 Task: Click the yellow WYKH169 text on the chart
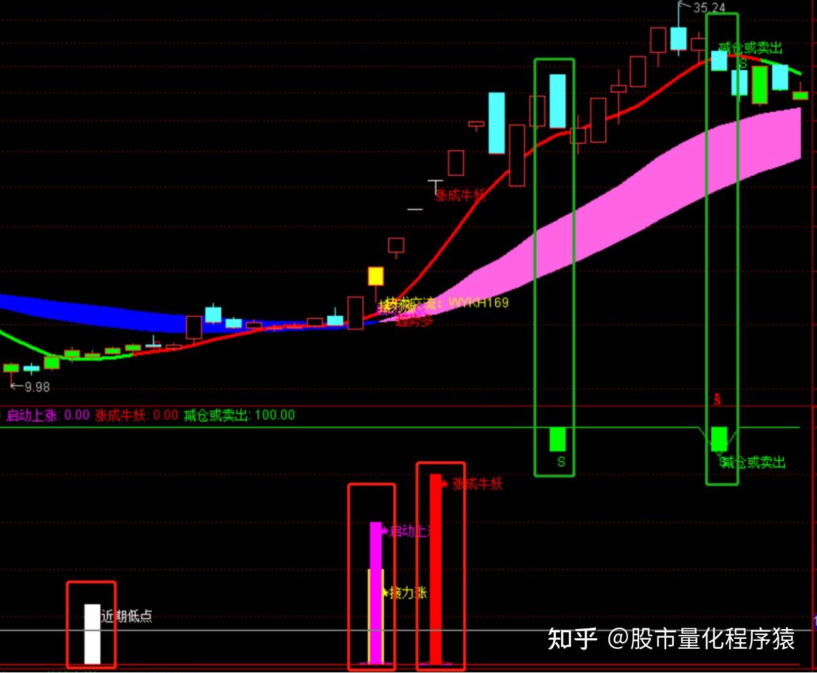pos(478,303)
